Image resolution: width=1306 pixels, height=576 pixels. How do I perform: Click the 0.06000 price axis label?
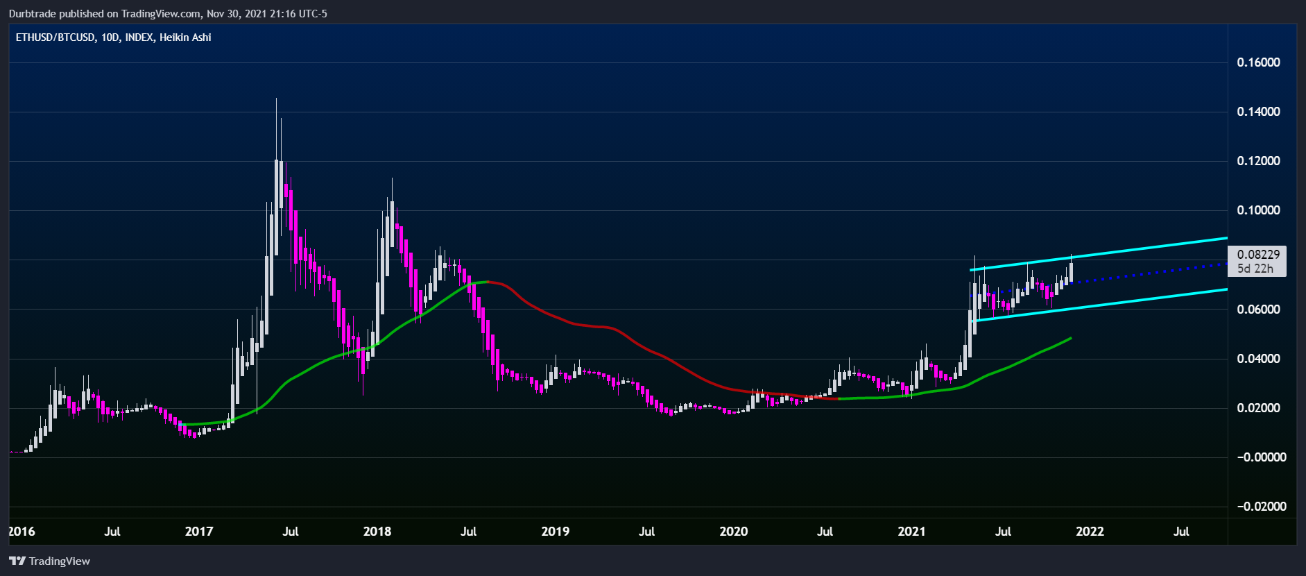click(1258, 310)
